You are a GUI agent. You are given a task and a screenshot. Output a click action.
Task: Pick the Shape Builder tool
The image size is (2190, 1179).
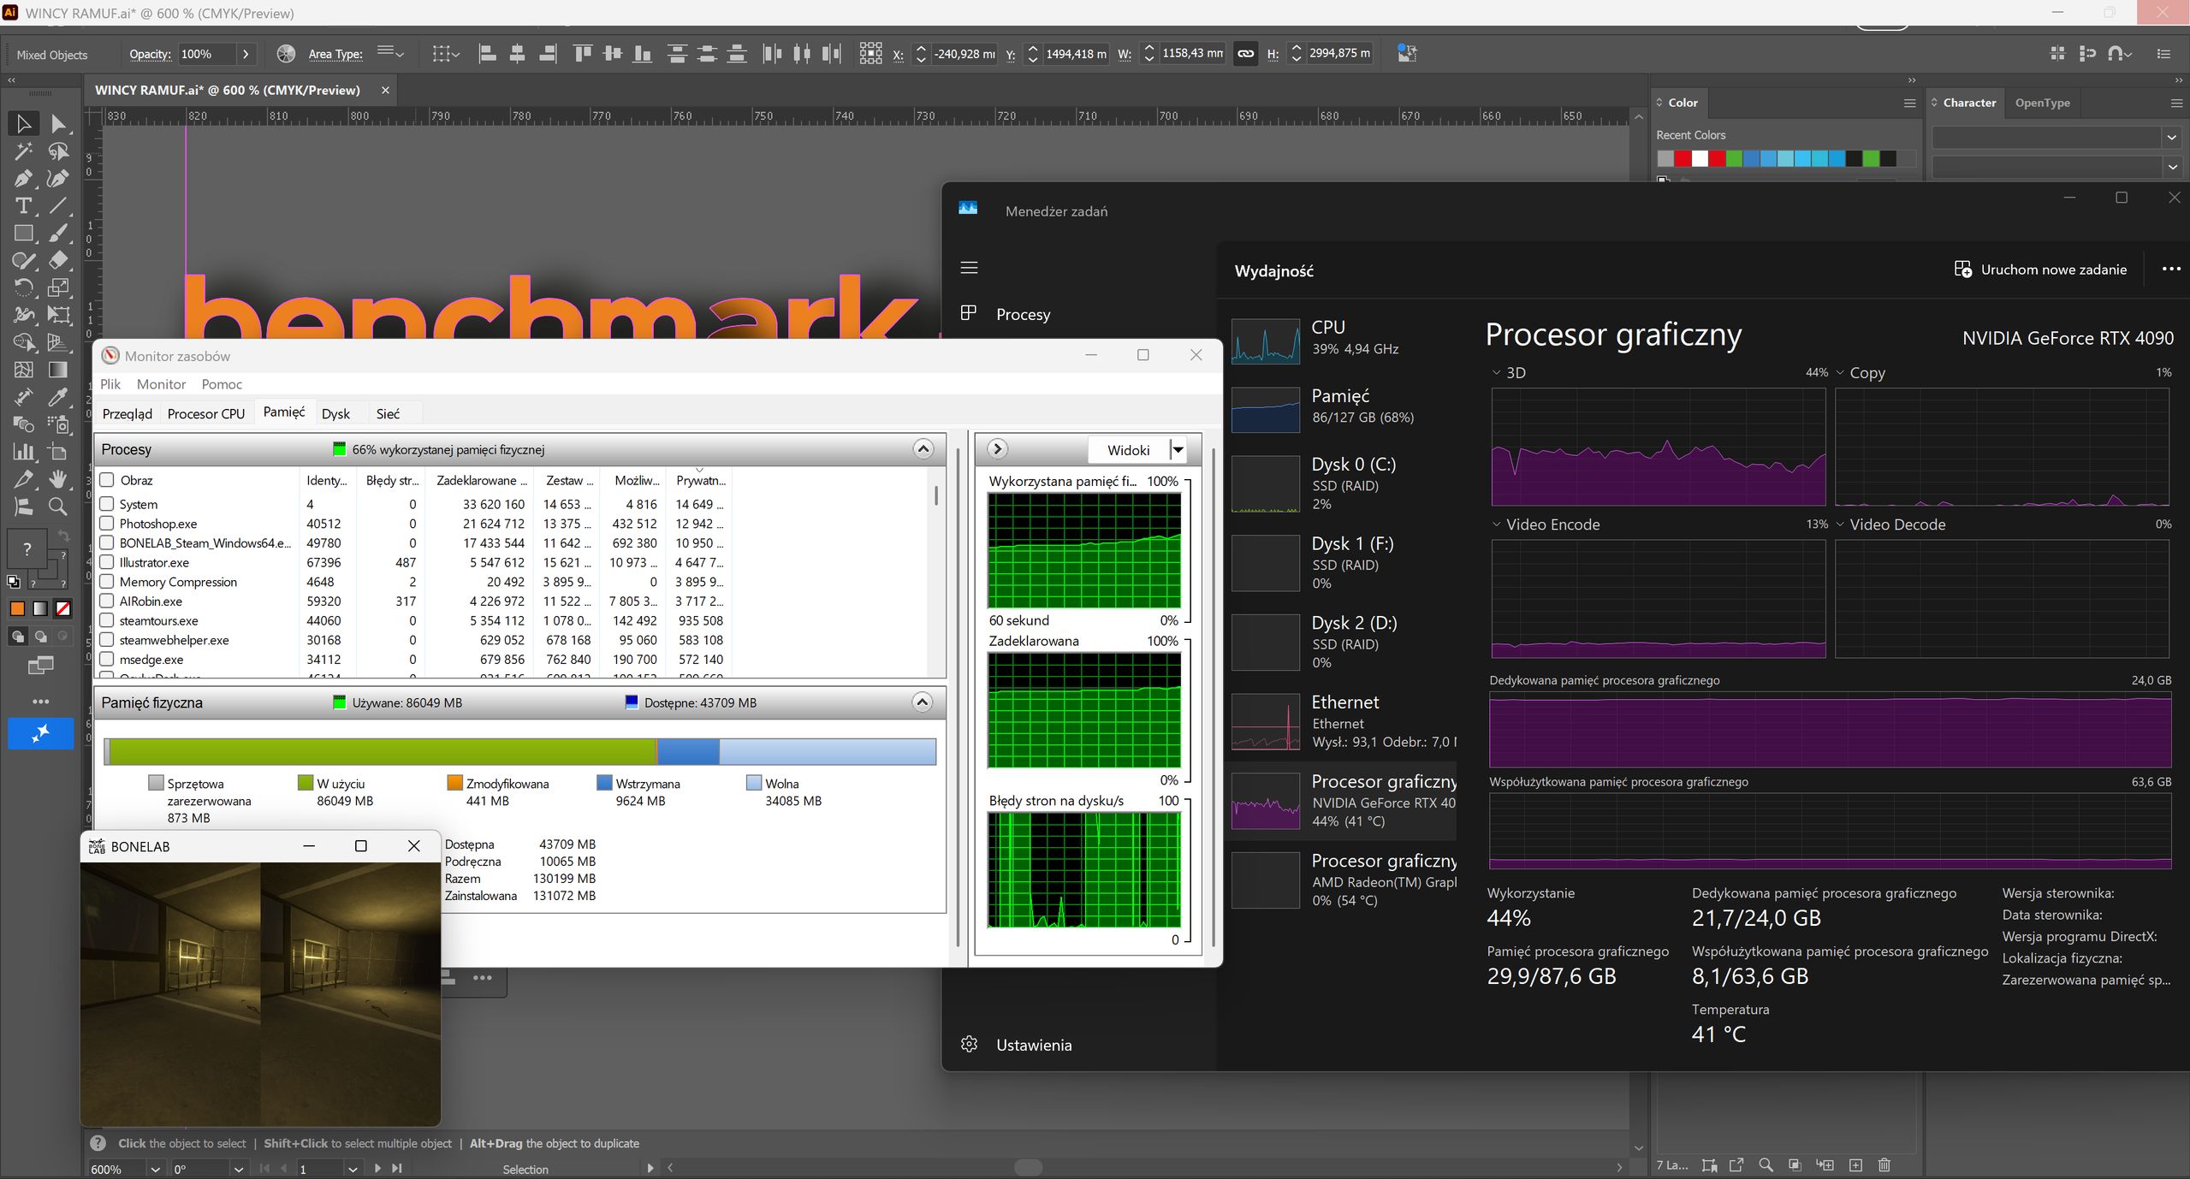(x=23, y=342)
